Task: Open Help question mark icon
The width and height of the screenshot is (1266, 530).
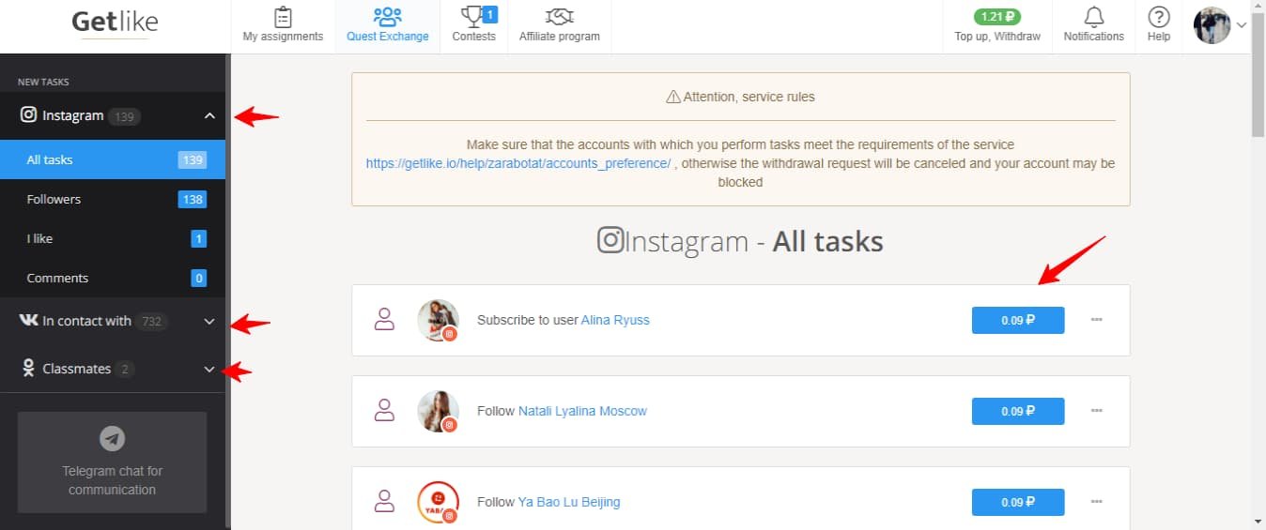Action: [1159, 17]
